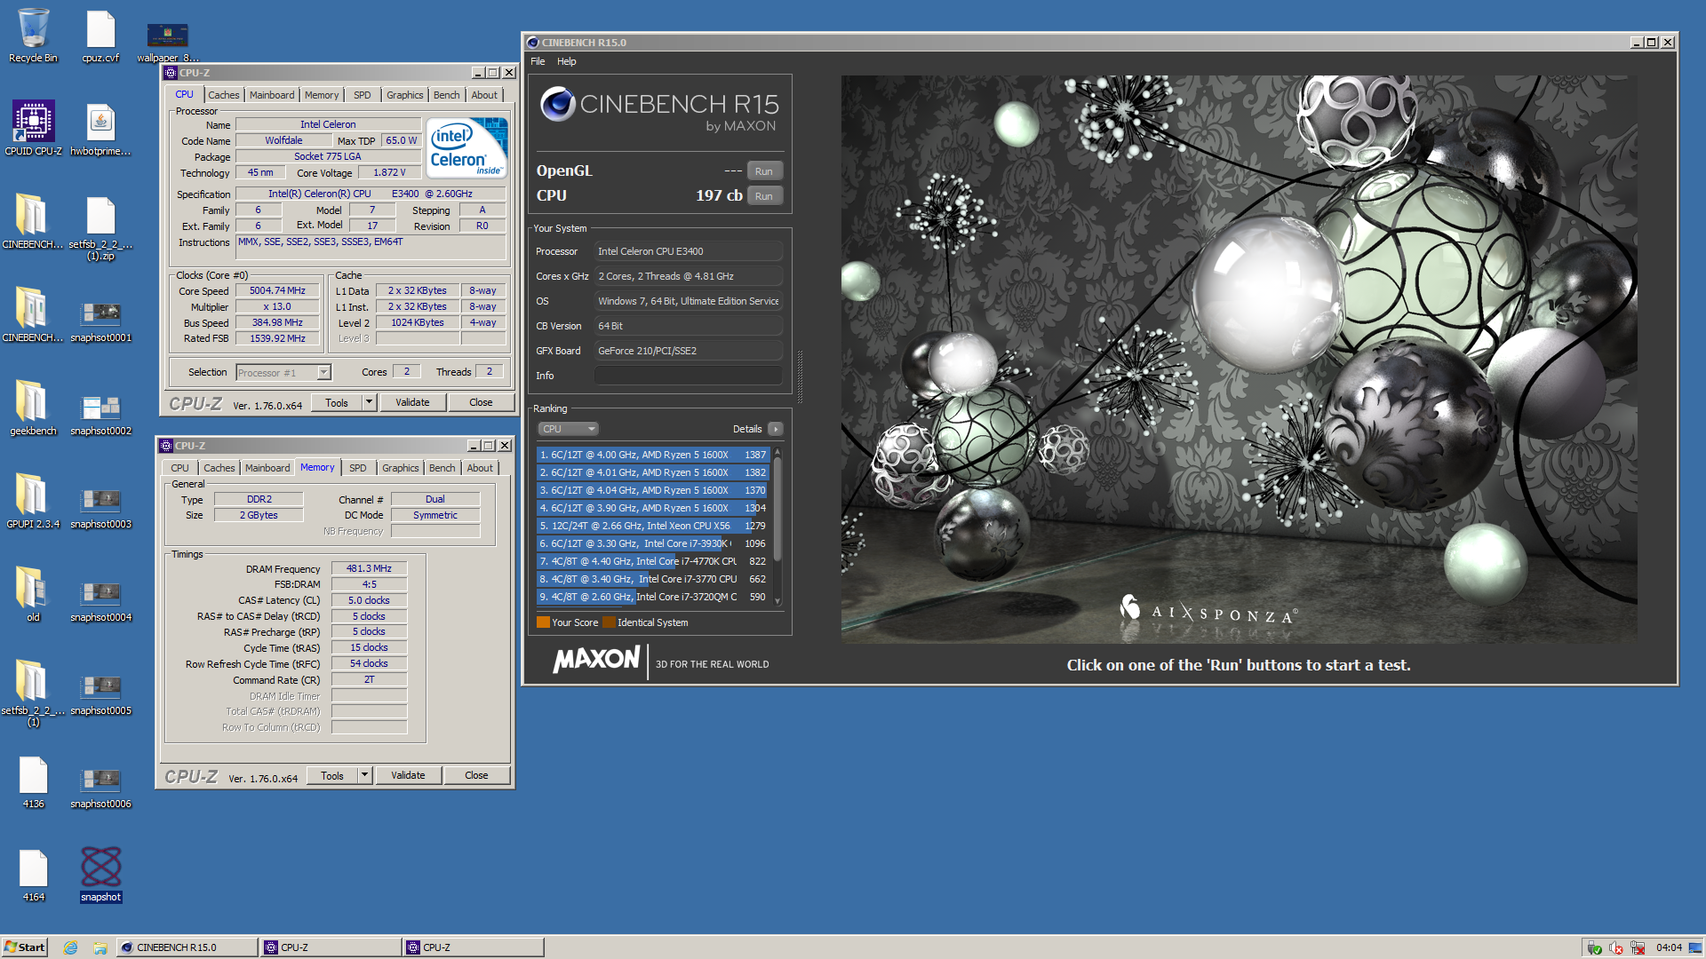
Task: Open the cpuz.cvf file icon
Action: pyautogui.click(x=100, y=36)
